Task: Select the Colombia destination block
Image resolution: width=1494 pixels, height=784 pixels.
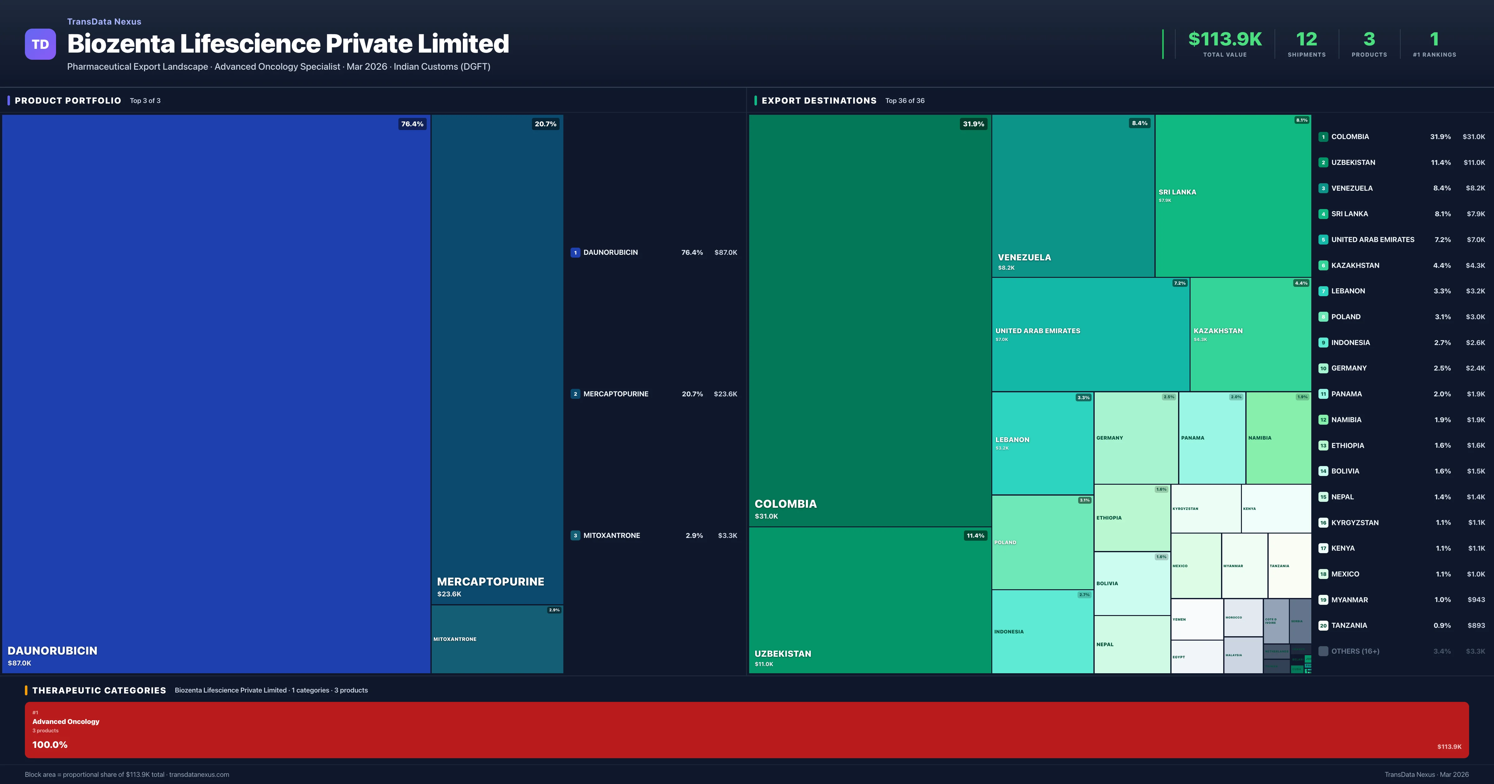Action: point(869,320)
